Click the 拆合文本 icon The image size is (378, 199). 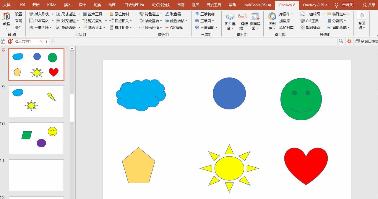[85, 27]
